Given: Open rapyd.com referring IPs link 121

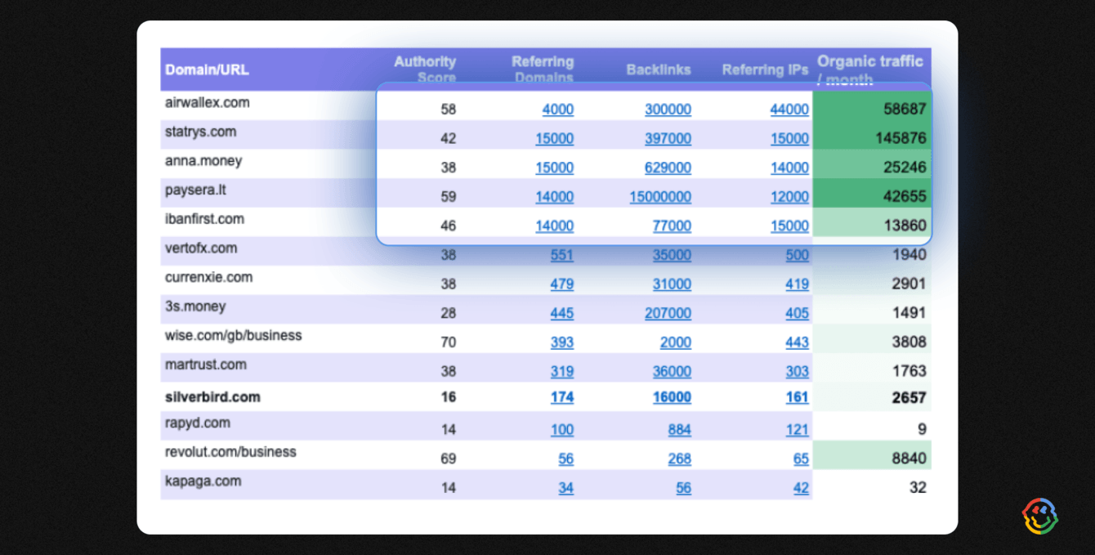Looking at the screenshot, I should [798, 430].
